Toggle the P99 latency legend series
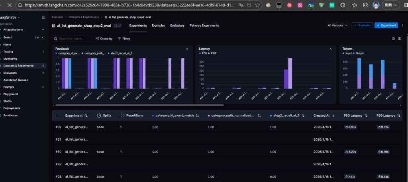 pyautogui.click(x=213, y=53)
